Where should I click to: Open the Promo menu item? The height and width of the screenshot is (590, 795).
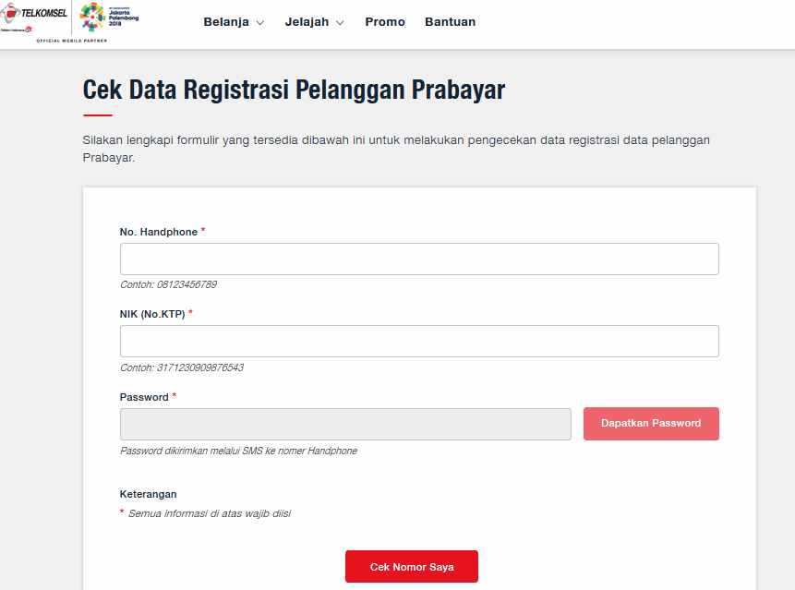pyautogui.click(x=385, y=22)
